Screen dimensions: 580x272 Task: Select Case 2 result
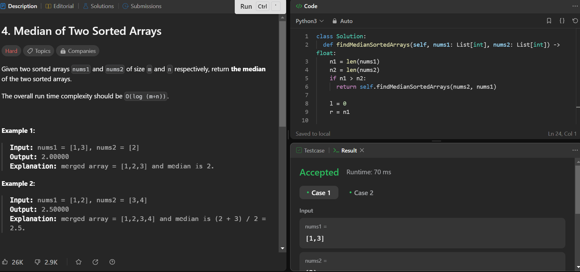click(x=361, y=193)
